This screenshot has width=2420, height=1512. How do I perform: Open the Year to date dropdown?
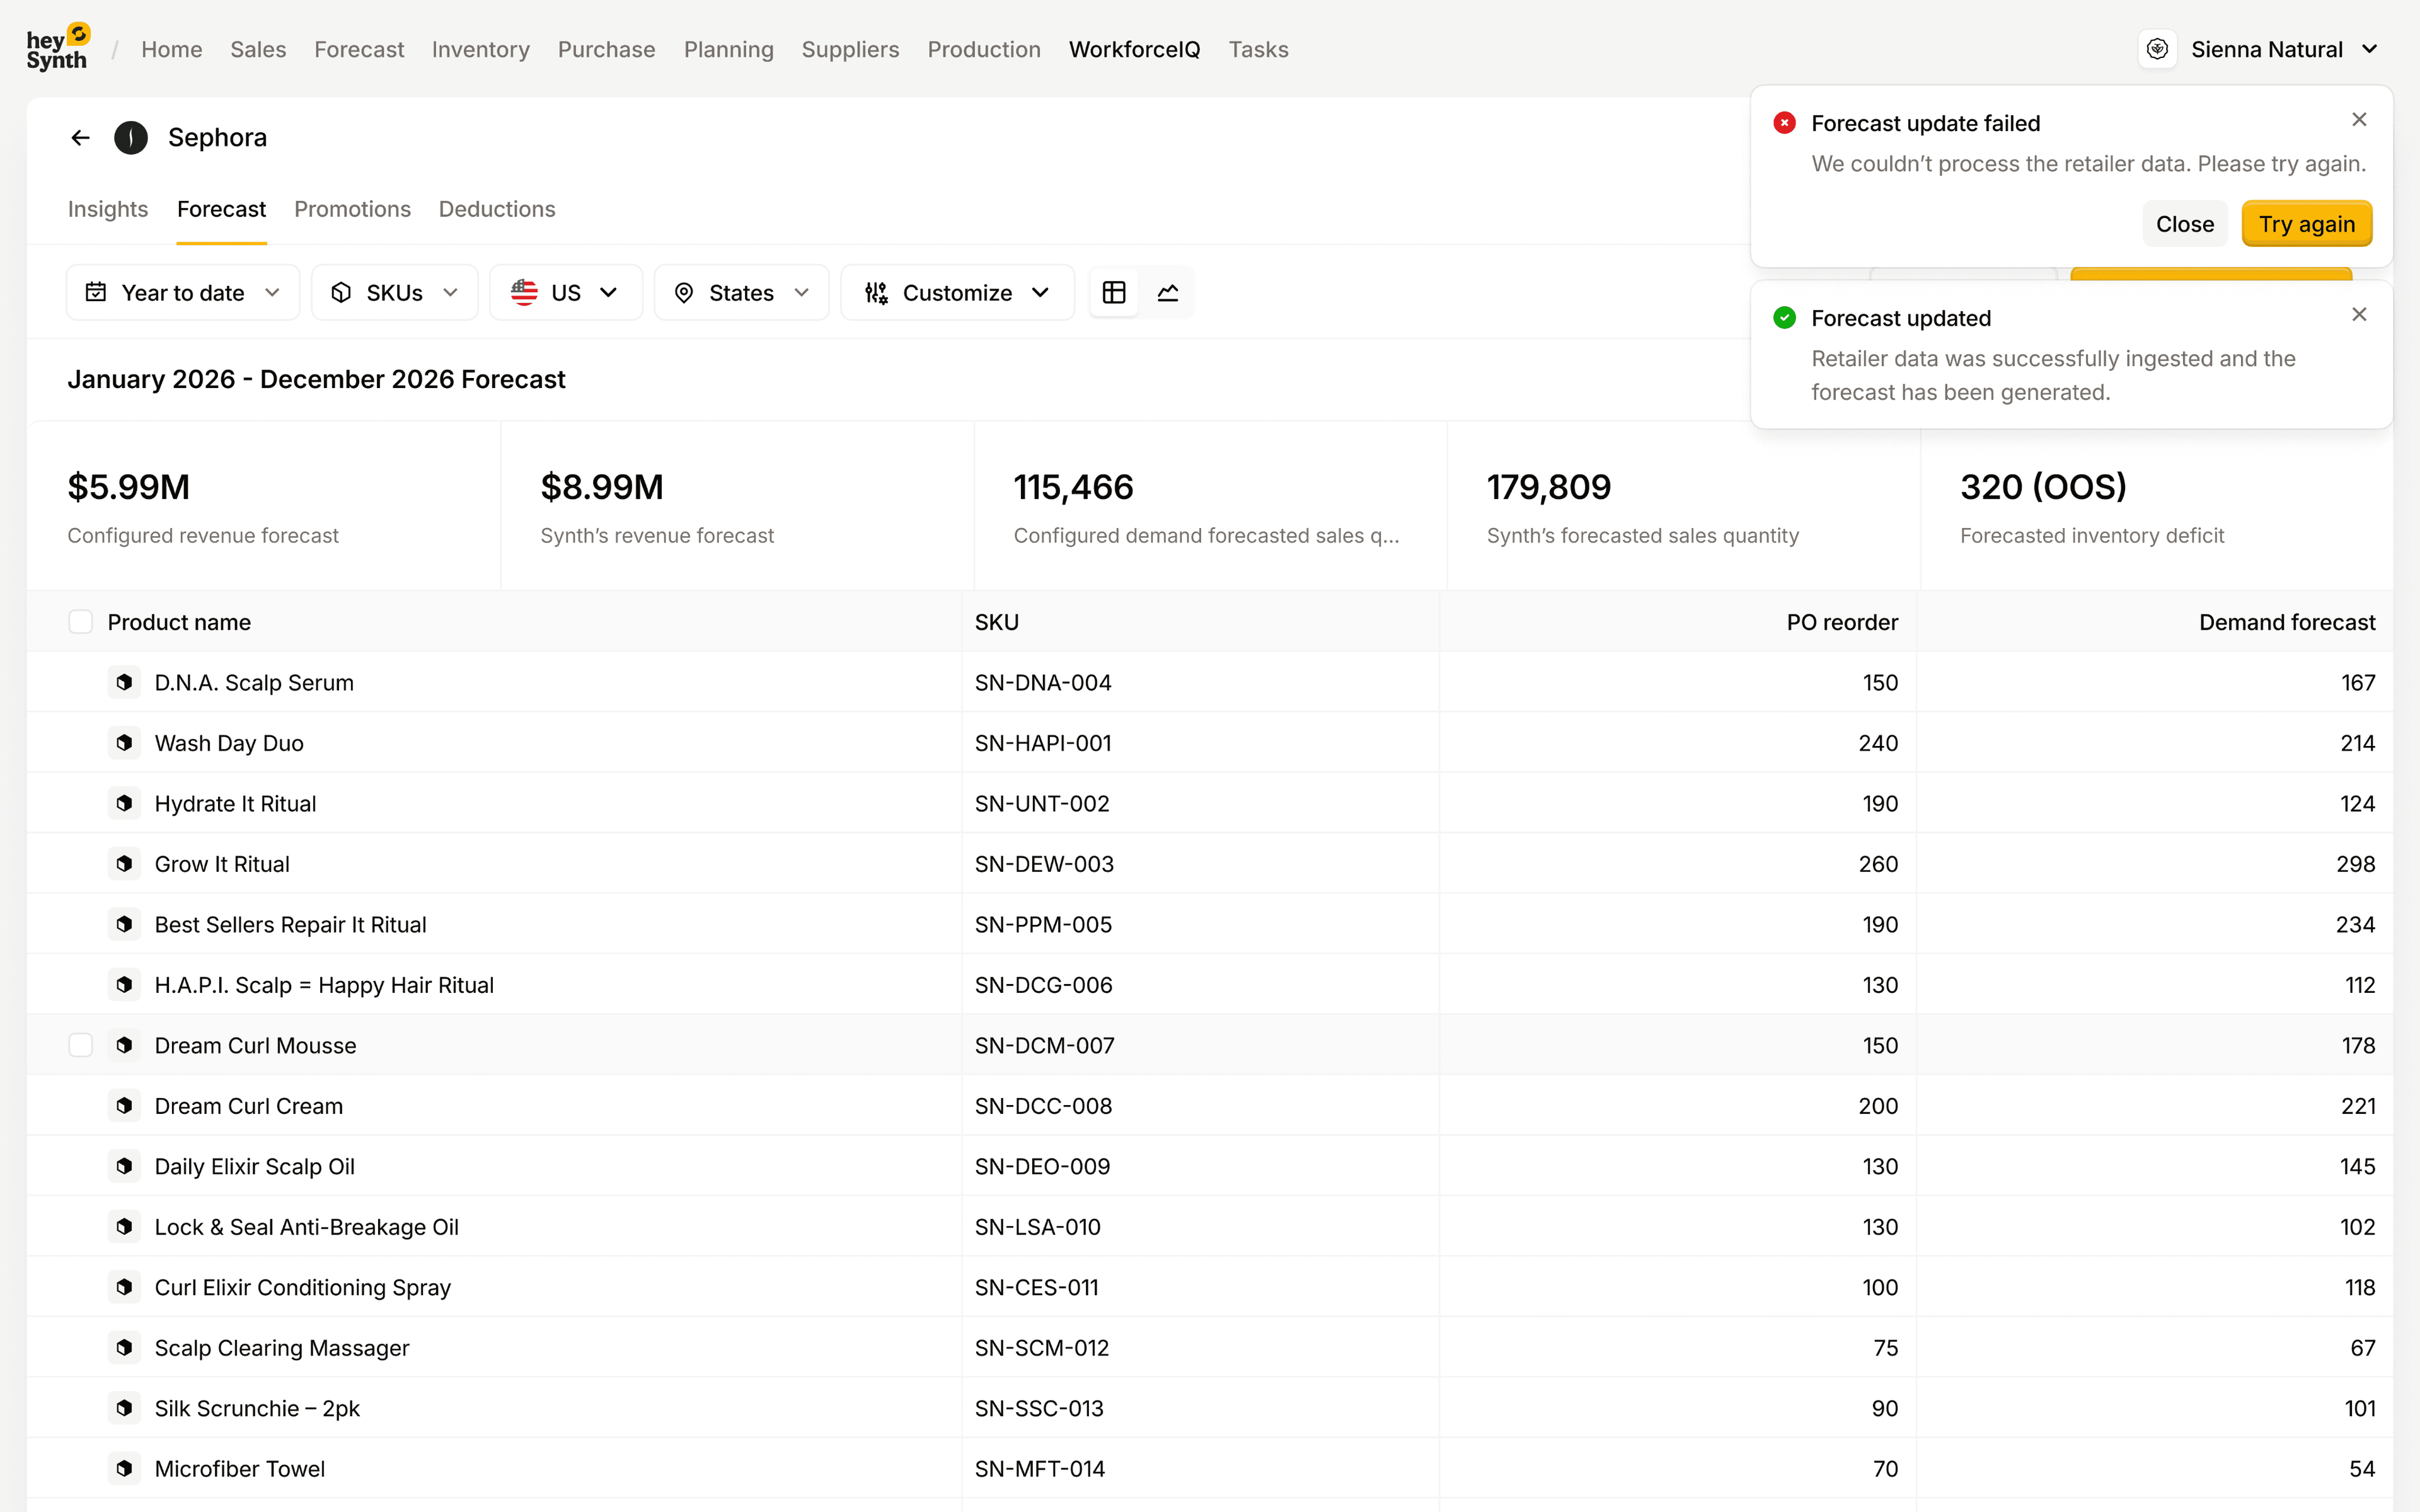(x=183, y=292)
